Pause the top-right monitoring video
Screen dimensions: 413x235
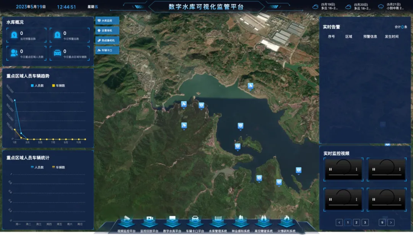click(x=374, y=169)
